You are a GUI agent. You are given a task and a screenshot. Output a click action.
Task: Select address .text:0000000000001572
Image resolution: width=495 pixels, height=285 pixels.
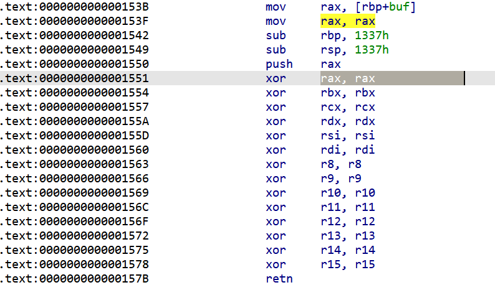(74, 236)
